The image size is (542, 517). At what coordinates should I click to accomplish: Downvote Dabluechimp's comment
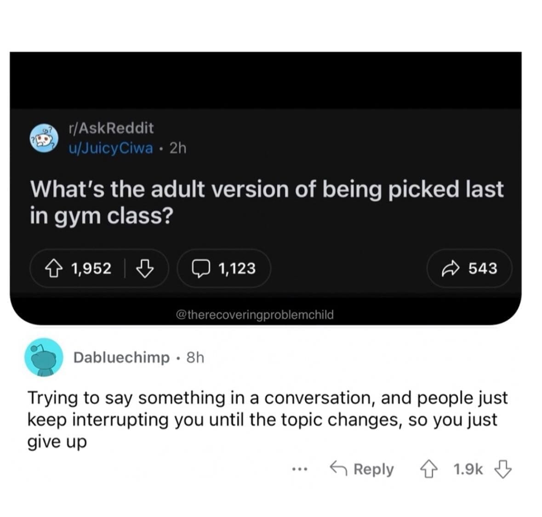click(x=502, y=469)
